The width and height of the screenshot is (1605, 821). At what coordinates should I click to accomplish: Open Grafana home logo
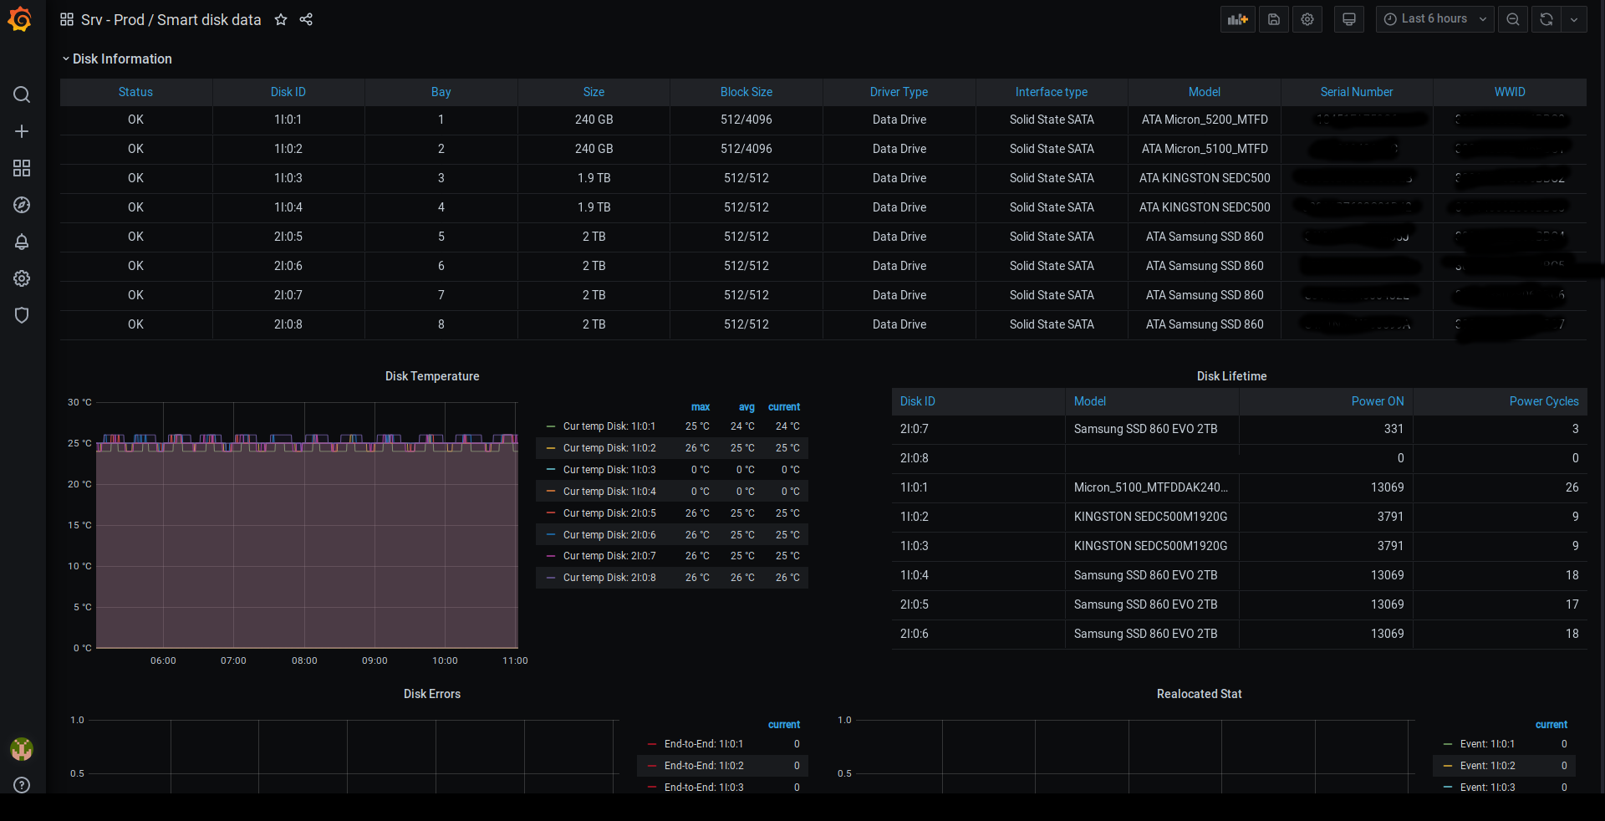pyautogui.click(x=20, y=19)
